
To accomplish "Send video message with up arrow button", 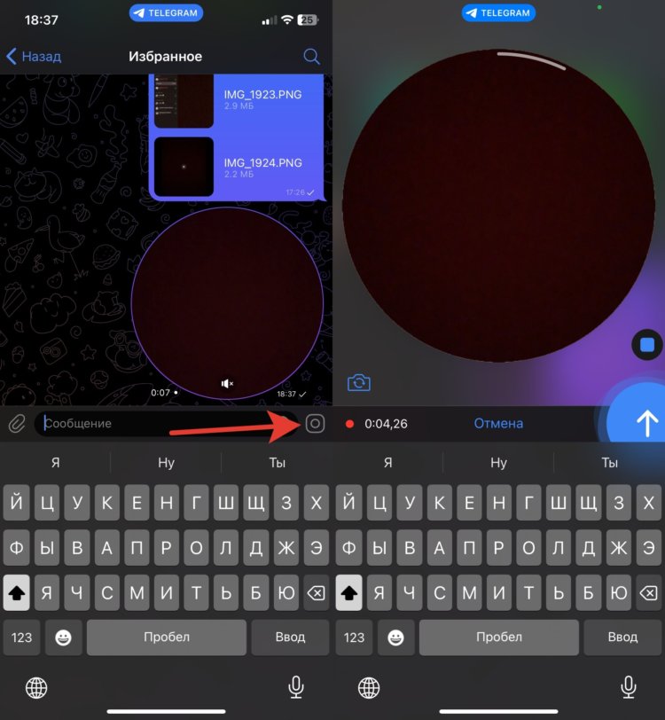I will 646,422.
